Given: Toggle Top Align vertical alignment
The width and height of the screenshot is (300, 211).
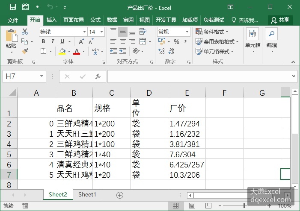Looking at the screenshot, I should (113, 32).
